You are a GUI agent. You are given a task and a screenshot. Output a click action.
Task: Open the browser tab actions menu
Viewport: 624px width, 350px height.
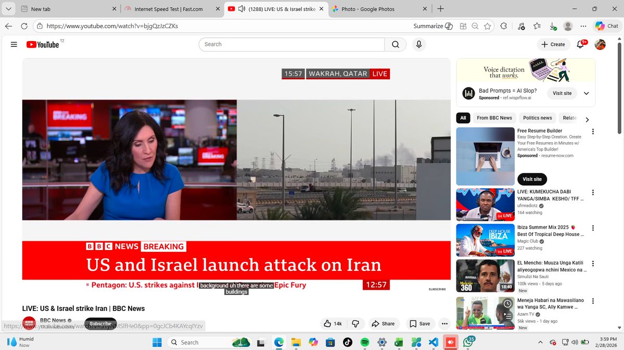(x=8, y=8)
